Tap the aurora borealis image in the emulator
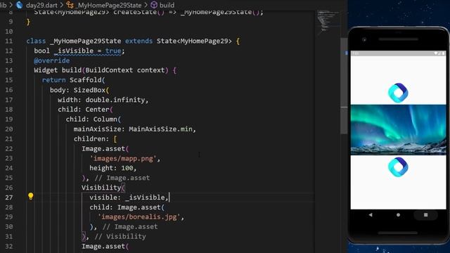Viewport: 450px width, 253px height. coord(399,129)
